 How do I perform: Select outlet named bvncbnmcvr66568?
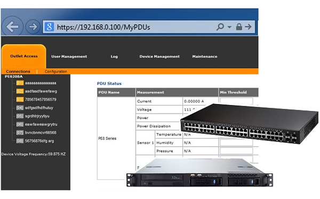click(41, 133)
